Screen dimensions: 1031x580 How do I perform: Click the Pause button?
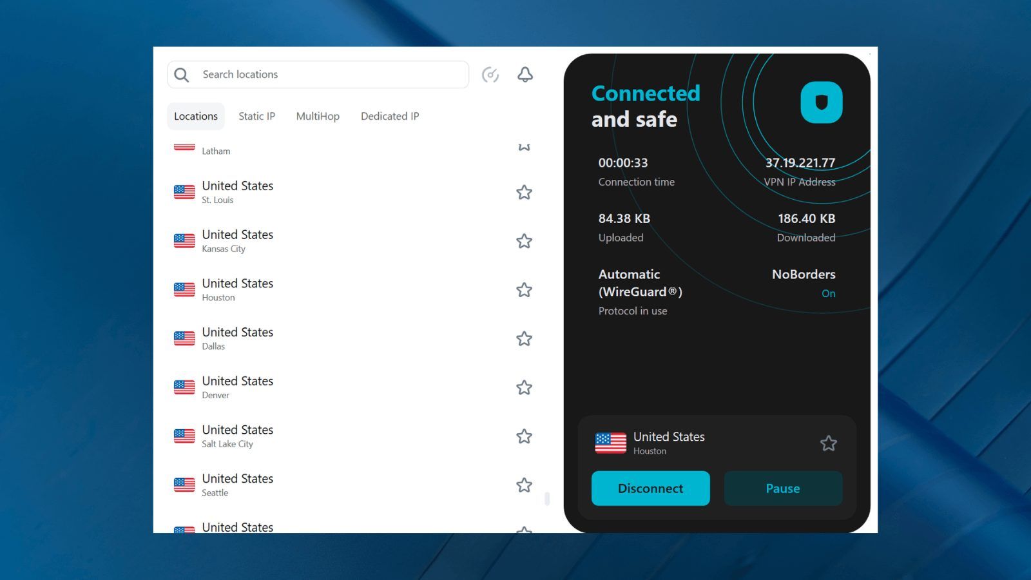point(783,488)
